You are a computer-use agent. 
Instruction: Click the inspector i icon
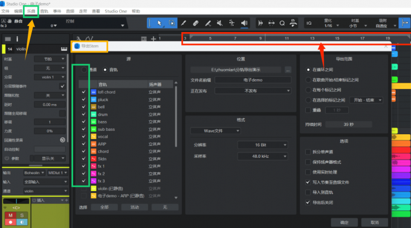18,39
